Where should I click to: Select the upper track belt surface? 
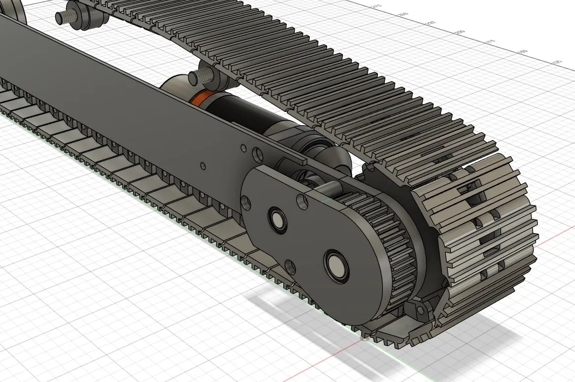320,74
